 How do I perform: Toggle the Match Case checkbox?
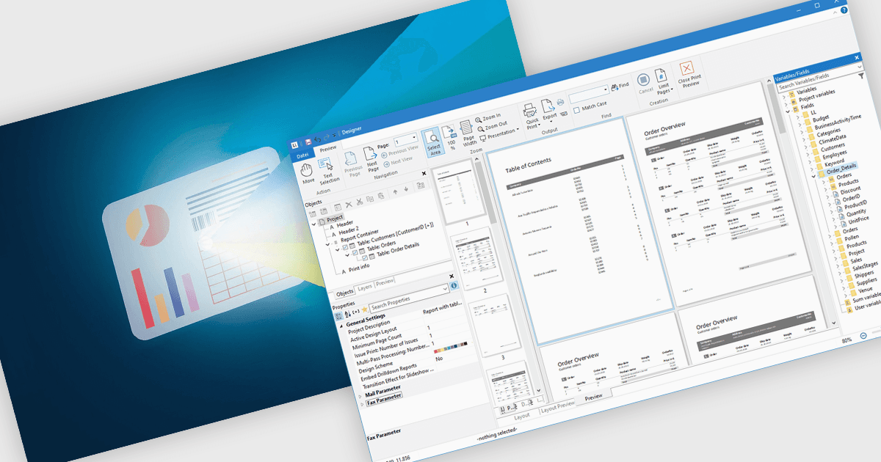tap(576, 110)
